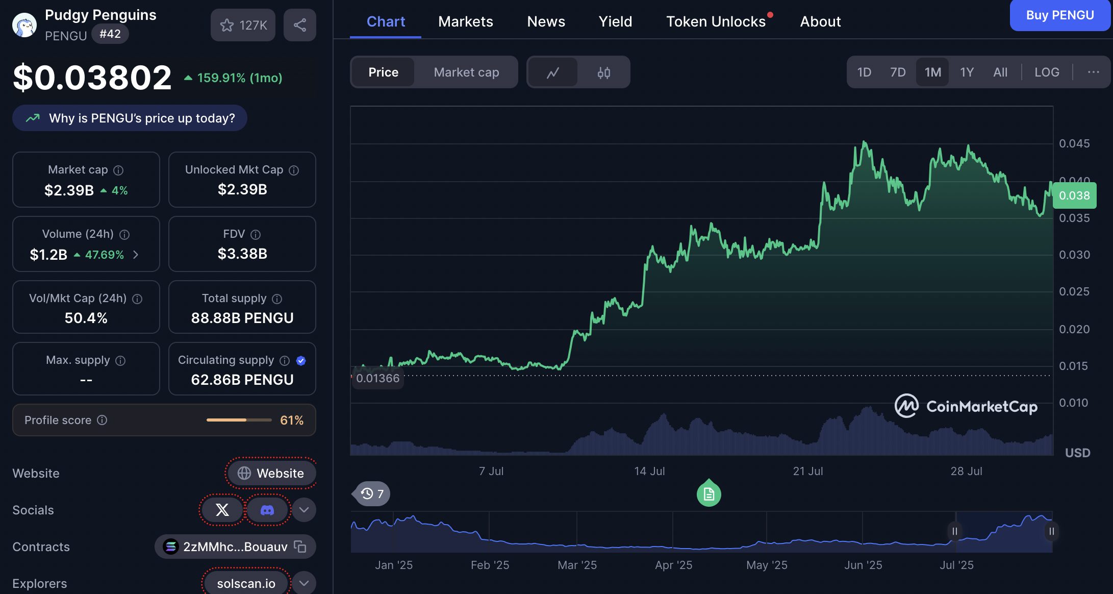
Task: Click the Profile score progress bar
Action: (239, 419)
